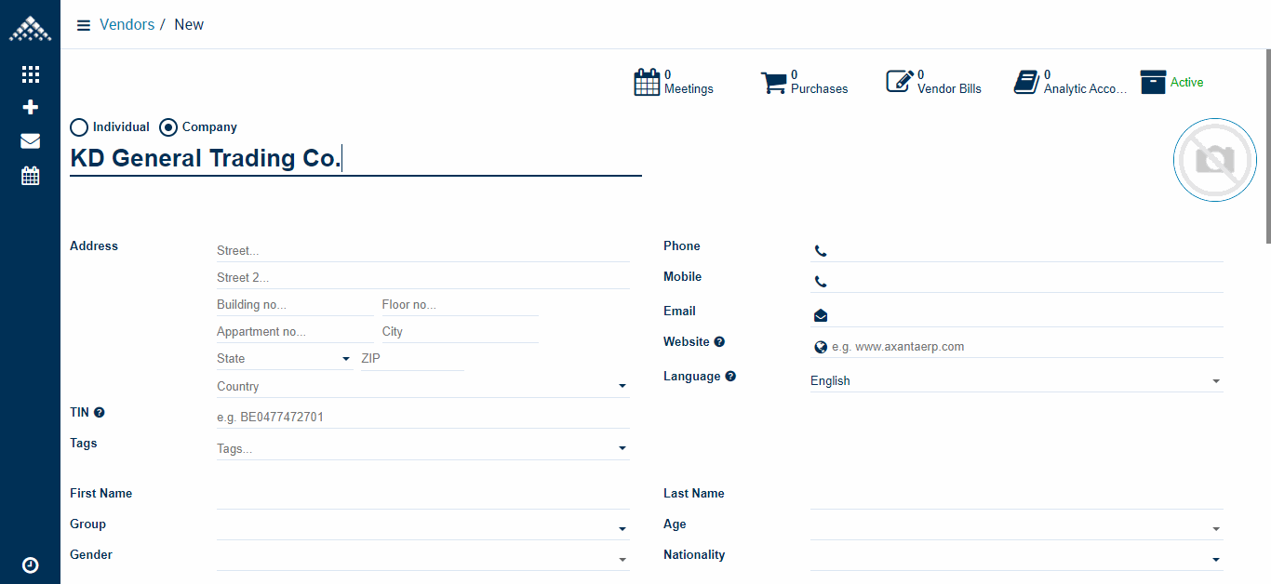The height and width of the screenshot is (584, 1271).
Task: Toggle the hamburger menu icon
Action: 84,25
